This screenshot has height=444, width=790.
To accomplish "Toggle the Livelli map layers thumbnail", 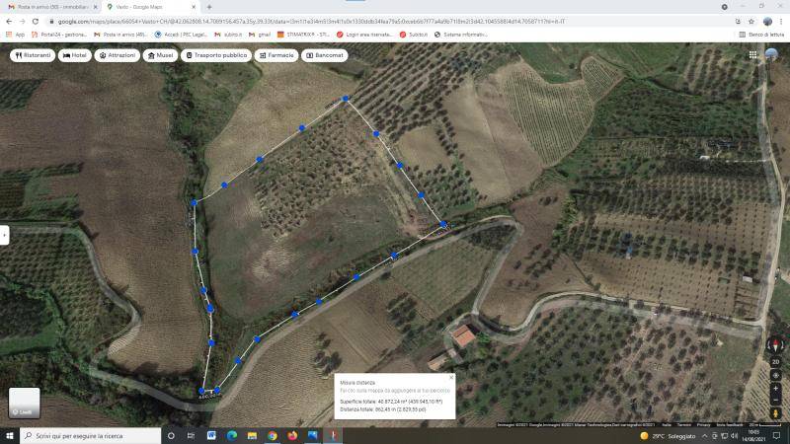I will click(x=25, y=403).
